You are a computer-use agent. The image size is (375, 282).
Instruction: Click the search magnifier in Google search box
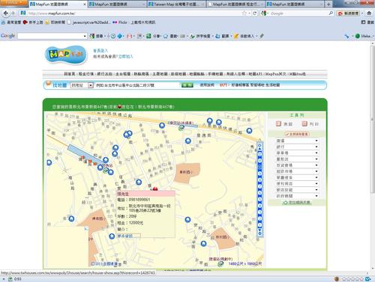[331, 13]
